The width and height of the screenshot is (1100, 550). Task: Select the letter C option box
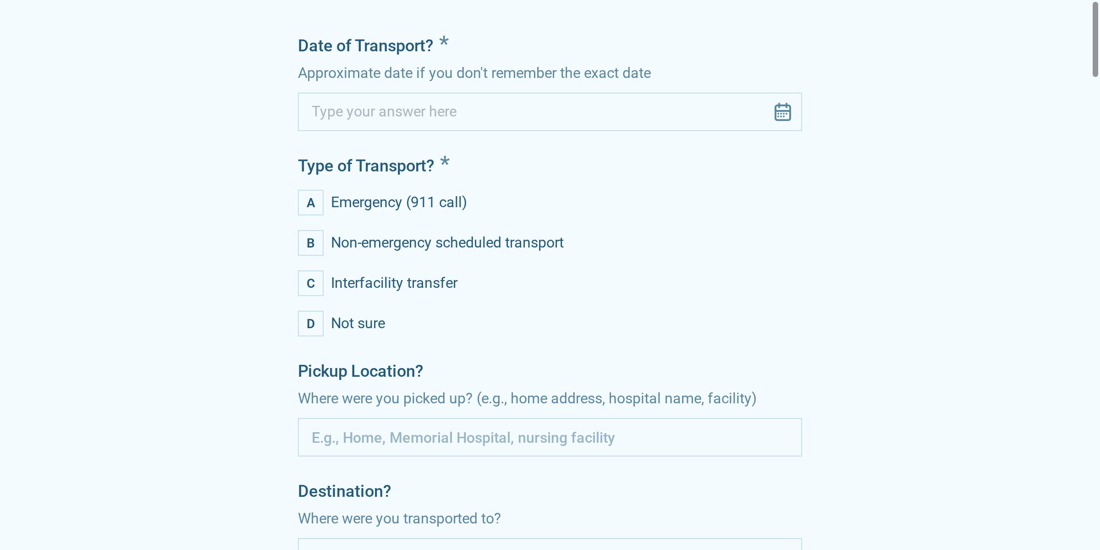coord(311,283)
